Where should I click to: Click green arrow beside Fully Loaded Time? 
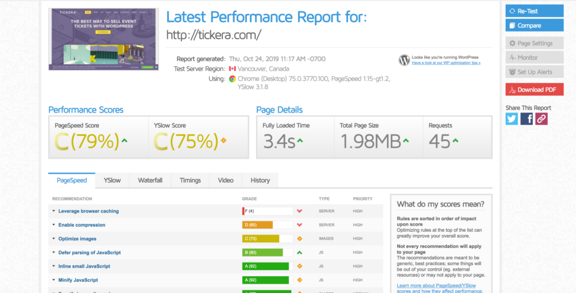pyautogui.click(x=300, y=140)
